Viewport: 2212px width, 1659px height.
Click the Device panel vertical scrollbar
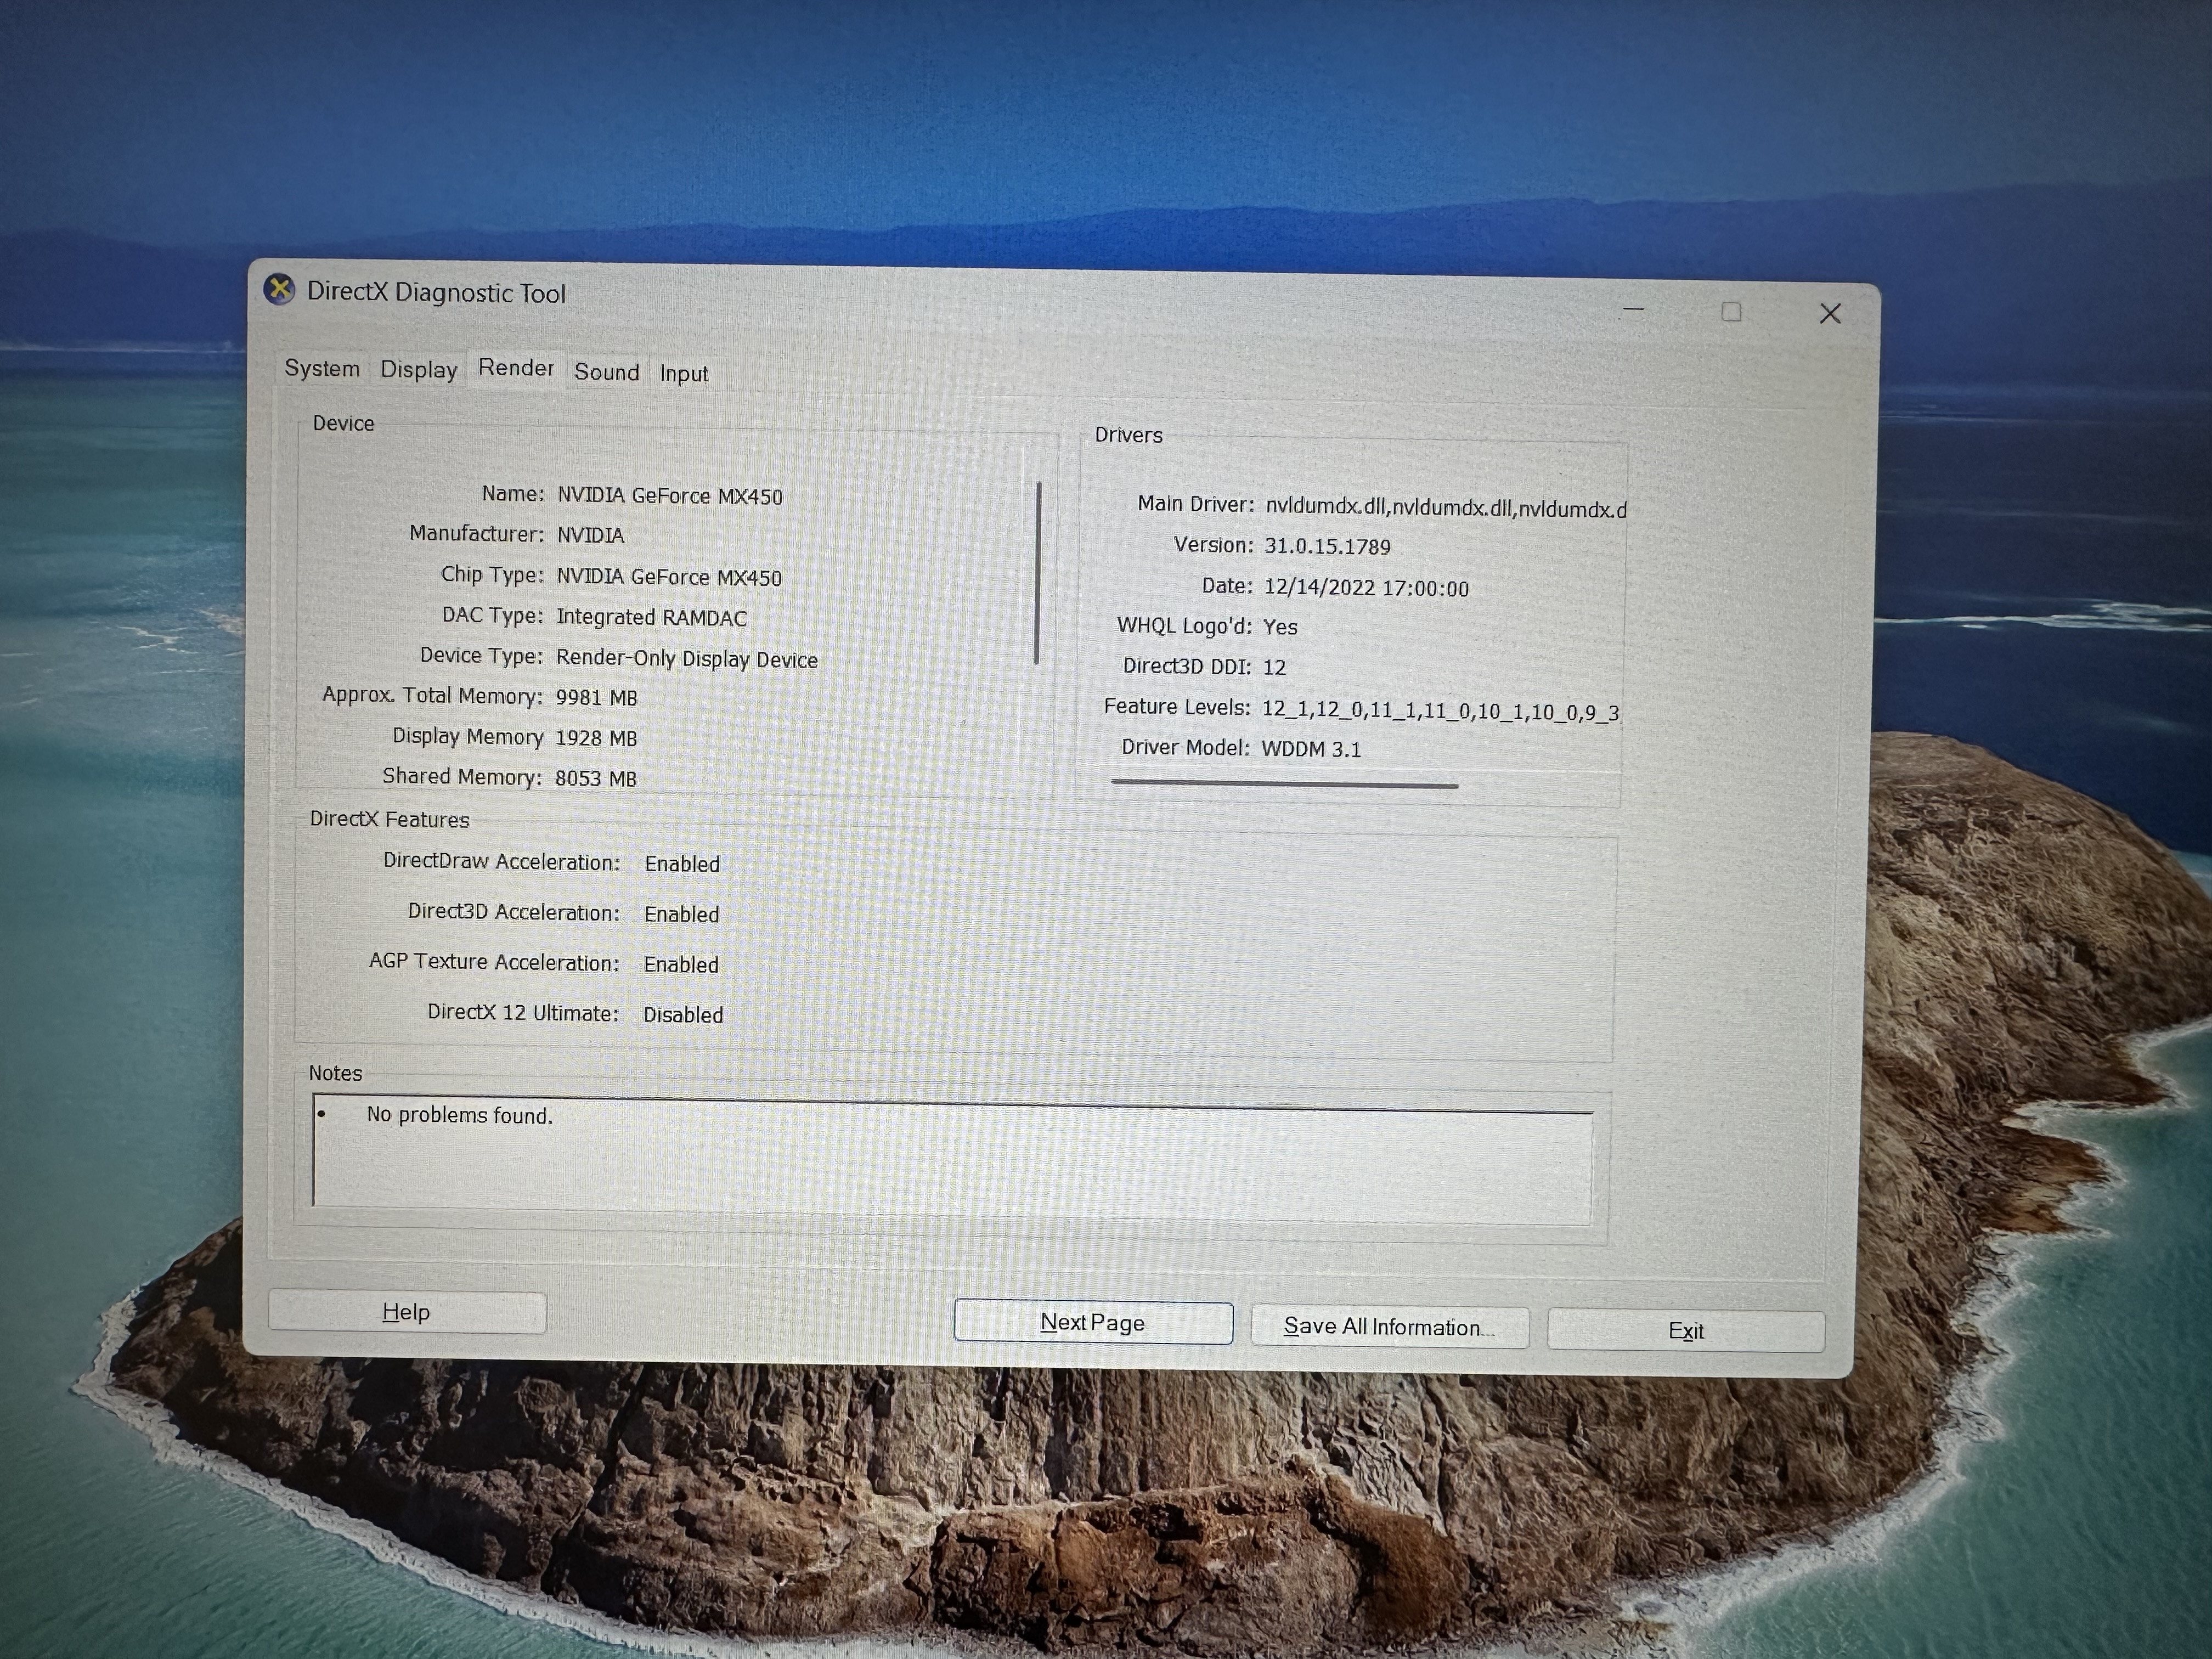pos(1037,573)
